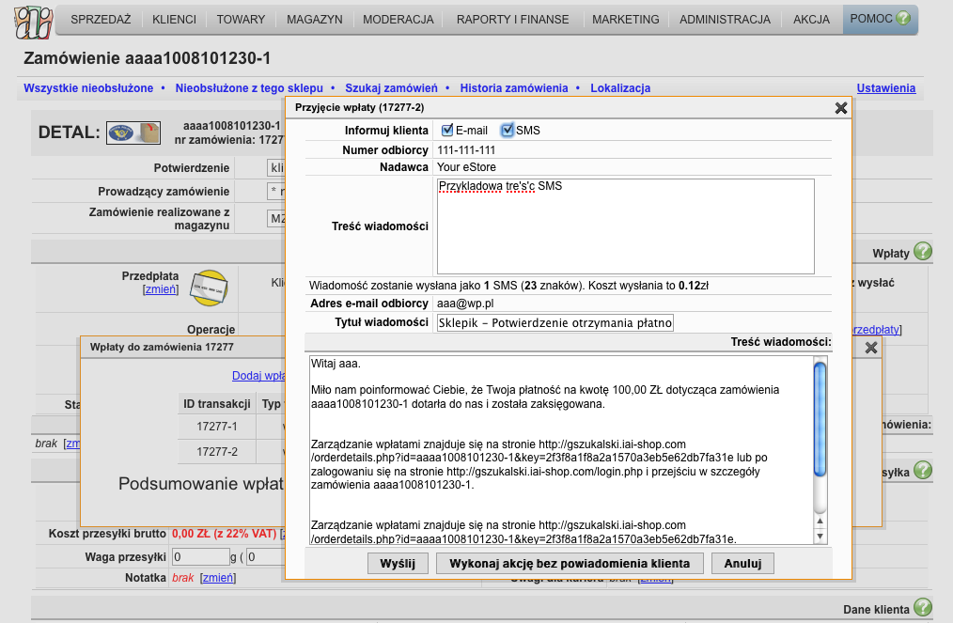This screenshot has height=623, width=953.
Task: Click the Tytuł wiadomości input field
Action: (x=555, y=322)
